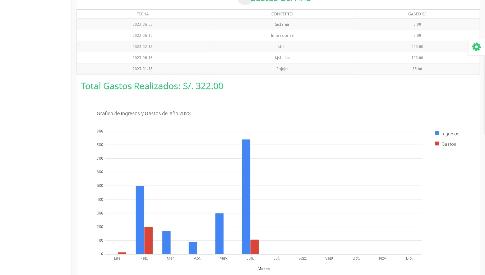Click the blue Ingresos legend color square
485x275 pixels.
(437, 133)
